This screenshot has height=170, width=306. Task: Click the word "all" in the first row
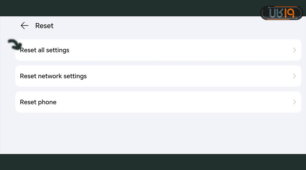click(41, 50)
